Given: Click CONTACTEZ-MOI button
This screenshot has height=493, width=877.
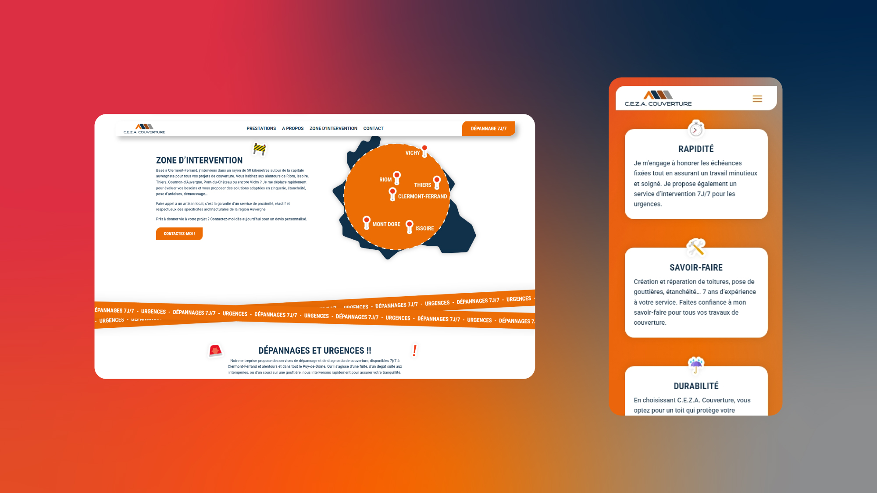Looking at the screenshot, I should (x=178, y=234).
